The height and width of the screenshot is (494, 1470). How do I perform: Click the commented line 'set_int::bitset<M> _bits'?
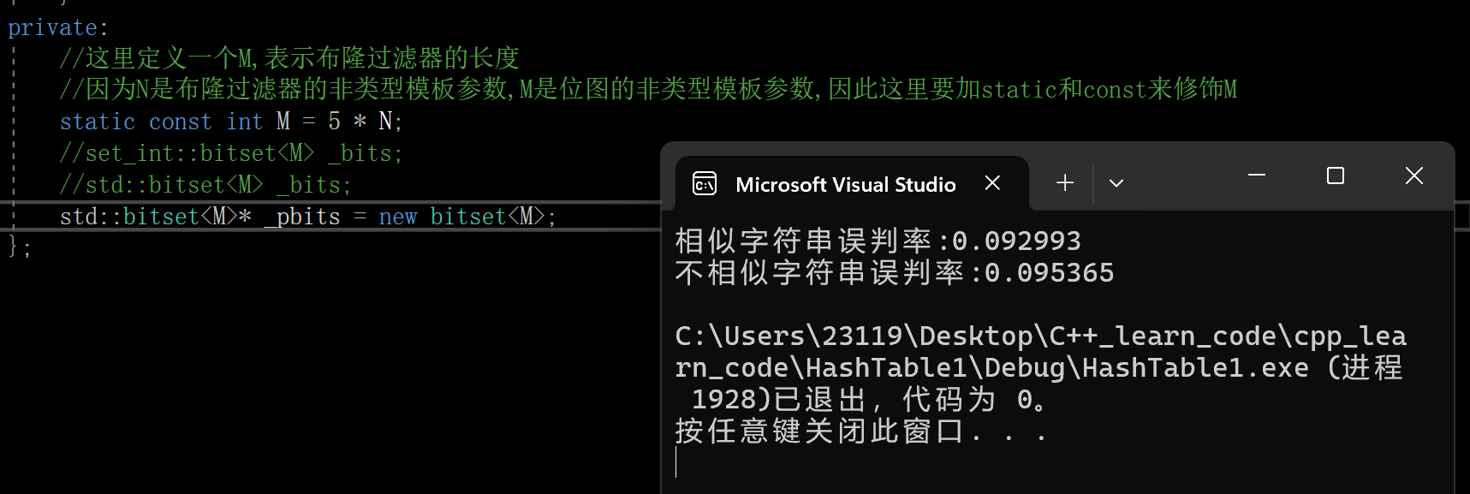(x=231, y=153)
